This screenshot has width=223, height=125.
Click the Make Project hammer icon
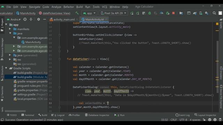(77, 13)
